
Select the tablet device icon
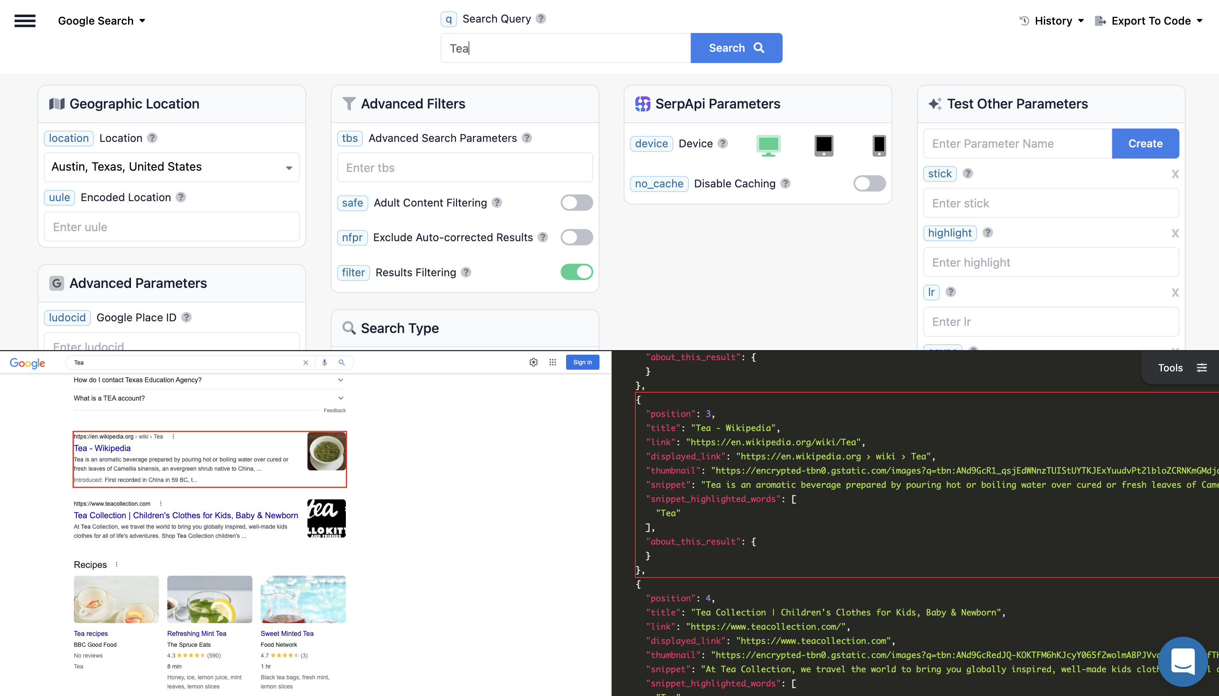tap(824, 145)
